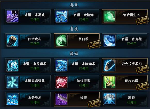Click the 水 kanji 水遁忍者强化 icon

pyautogui.click(x=13, y=82)
